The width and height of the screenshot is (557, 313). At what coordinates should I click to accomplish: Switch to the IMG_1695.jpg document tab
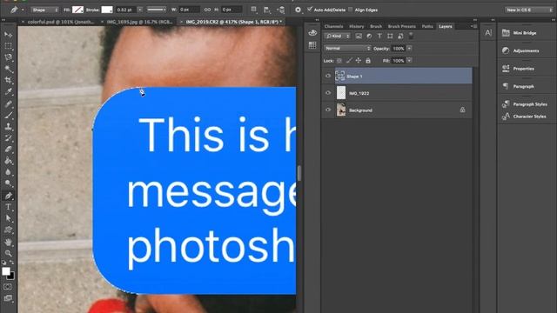pos(139,22)
